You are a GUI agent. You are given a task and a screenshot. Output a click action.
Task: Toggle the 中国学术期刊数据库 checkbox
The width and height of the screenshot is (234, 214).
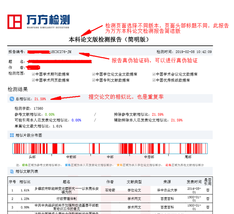coord(33,74)
